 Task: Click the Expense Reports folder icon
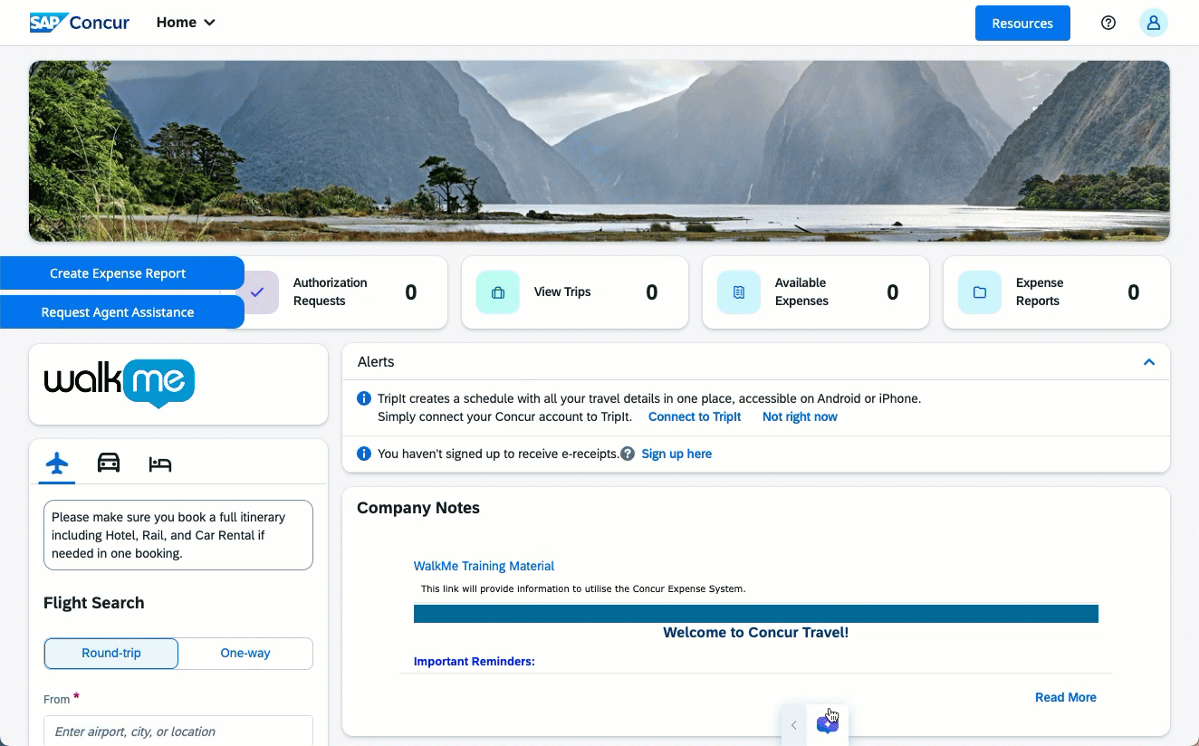[980, 292]
